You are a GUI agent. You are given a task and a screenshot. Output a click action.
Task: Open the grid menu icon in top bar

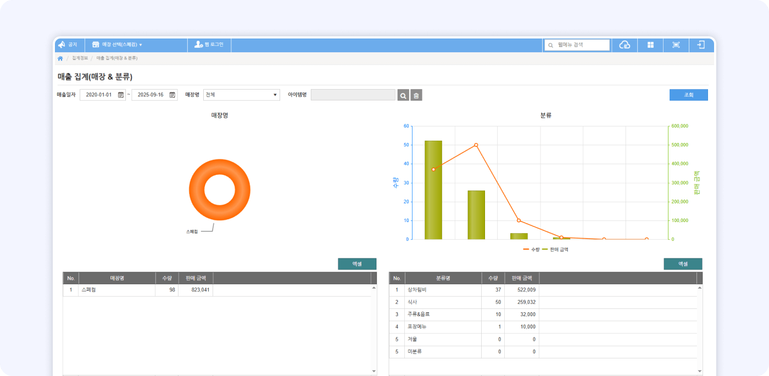pyautogui.click(x=650, y=45)
